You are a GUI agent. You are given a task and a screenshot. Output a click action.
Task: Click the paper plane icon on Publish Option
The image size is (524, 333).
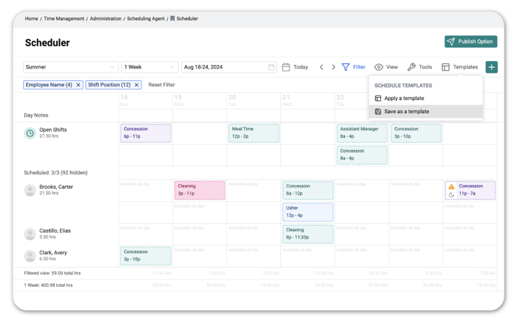point(451,42)
